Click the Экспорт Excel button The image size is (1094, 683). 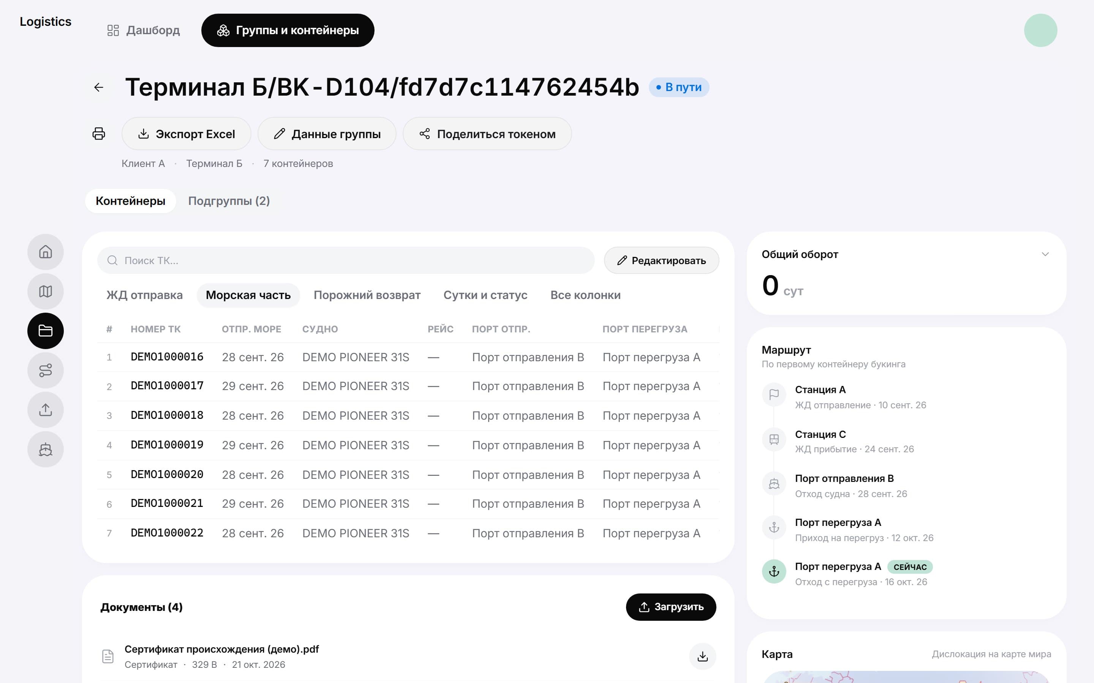point(186,134)
